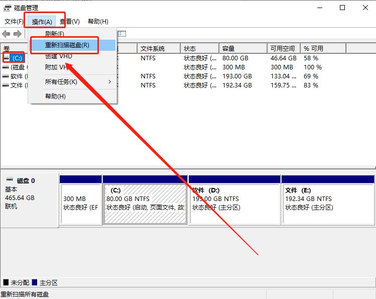This screenshot has height=299, width=376.
Task: Click the drive icon beside (C:) volume row
Action: pyautogui.click(x=6, y=58)
